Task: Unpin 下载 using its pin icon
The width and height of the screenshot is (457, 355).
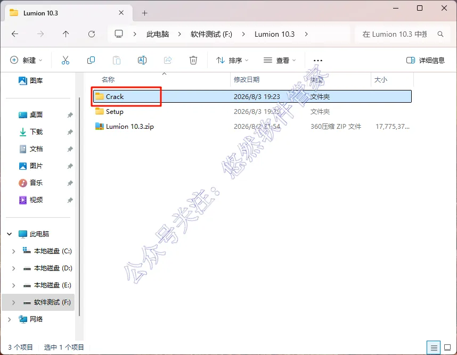Action: (x=70, y=132)
